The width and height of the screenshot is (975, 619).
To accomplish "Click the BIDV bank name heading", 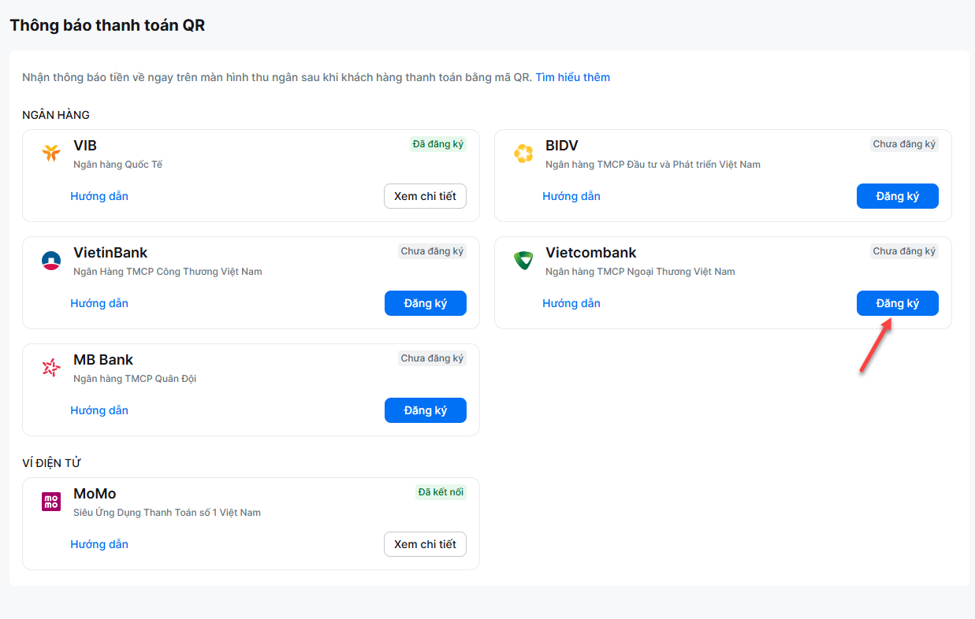I will pyautogui.click(x=562, y=146).
